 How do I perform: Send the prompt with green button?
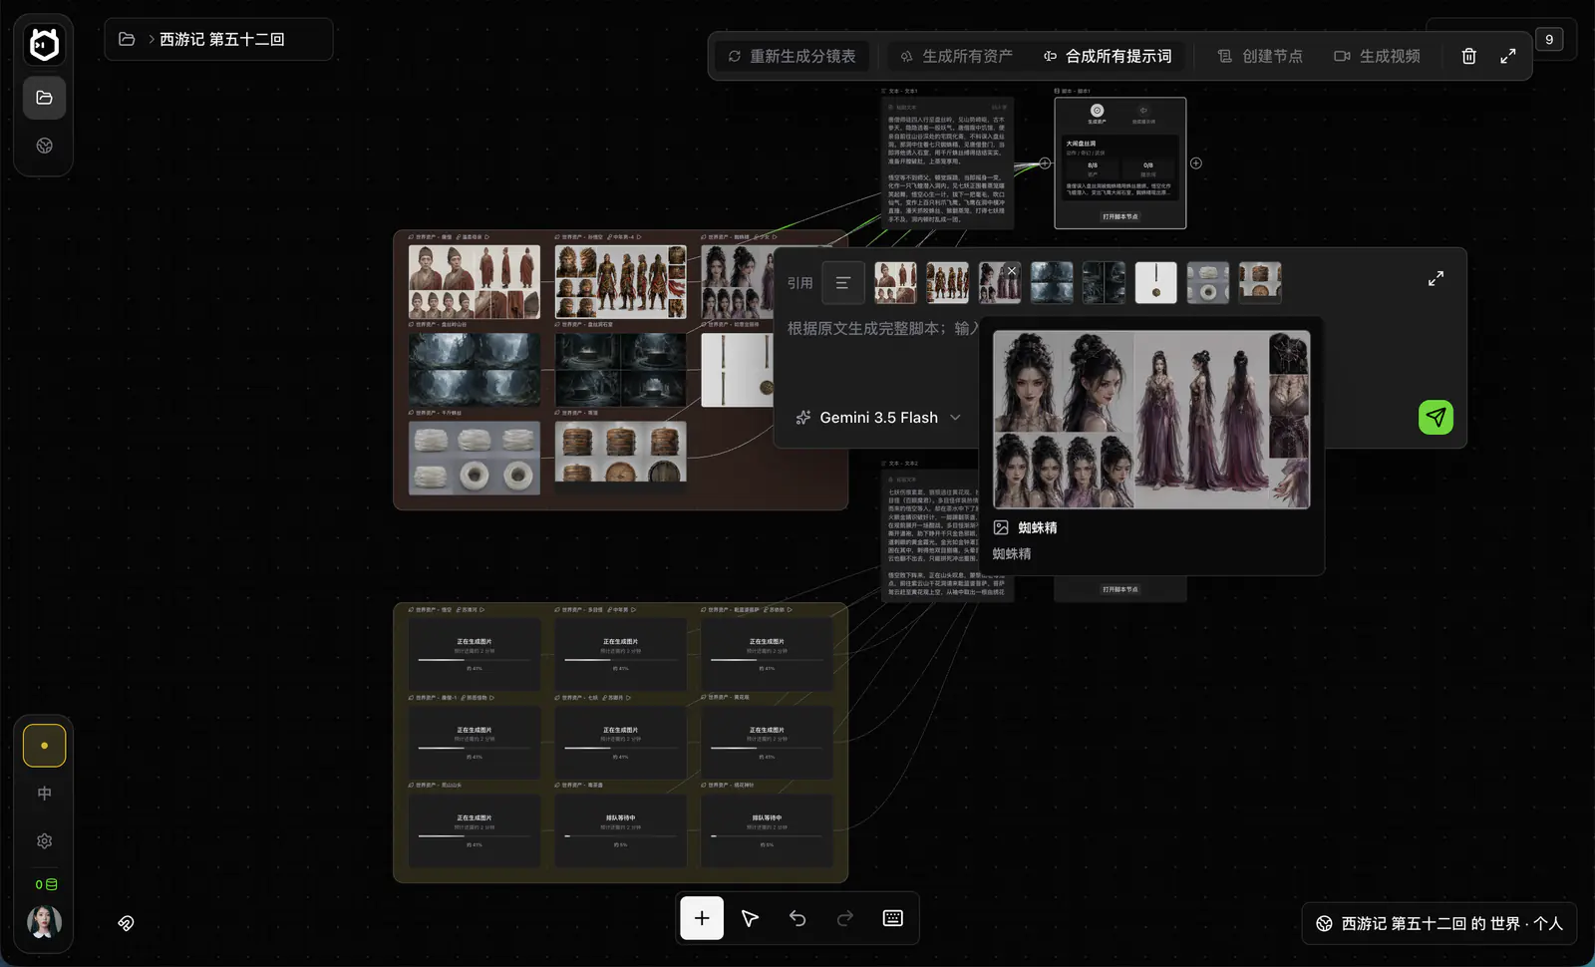tap(1435, 417)
